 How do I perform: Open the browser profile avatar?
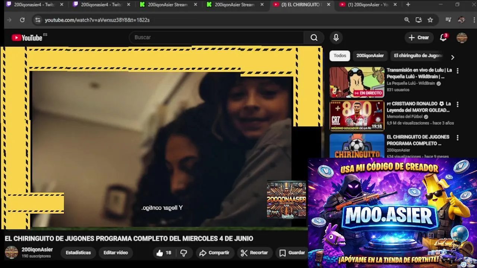coord(461,20)
